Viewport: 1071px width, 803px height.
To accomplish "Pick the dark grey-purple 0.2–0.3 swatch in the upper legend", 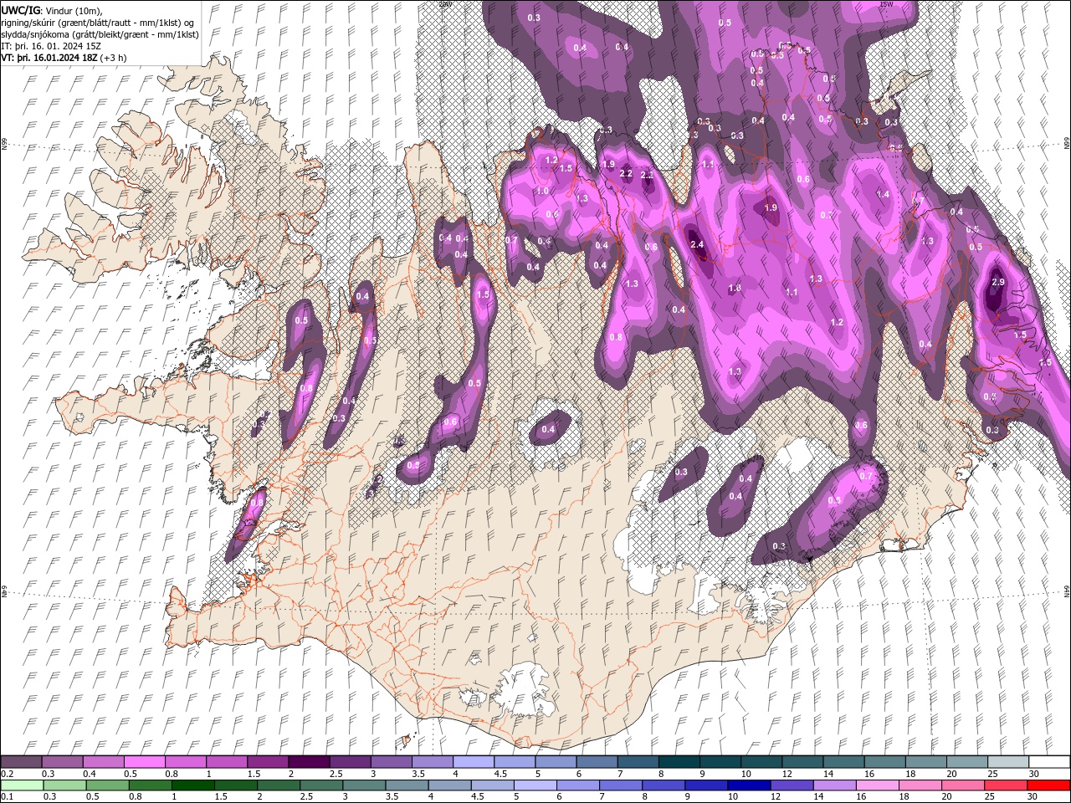I will (x=21, y=762).
